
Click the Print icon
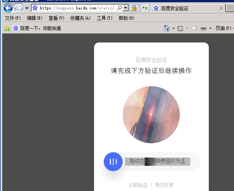point(204,28)
